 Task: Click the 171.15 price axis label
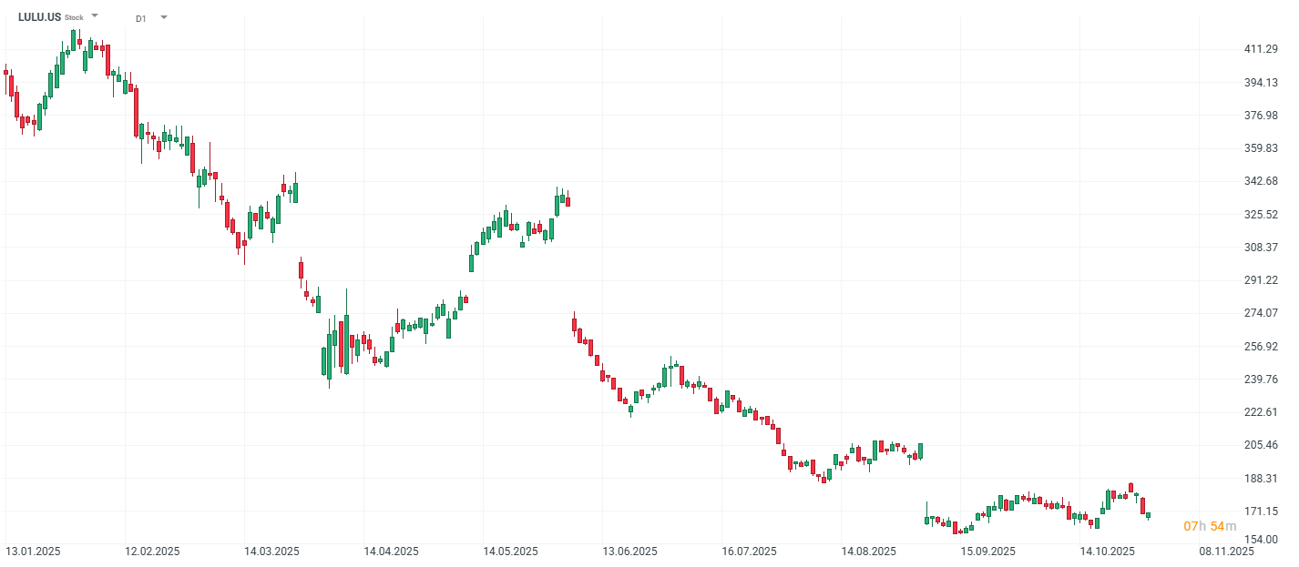1261,511
